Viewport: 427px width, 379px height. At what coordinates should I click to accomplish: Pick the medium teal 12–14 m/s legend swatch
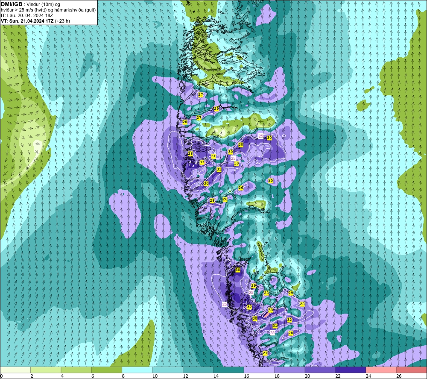198,370
